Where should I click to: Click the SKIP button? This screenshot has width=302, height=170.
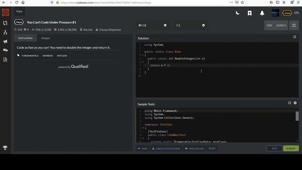pos(143,149)
